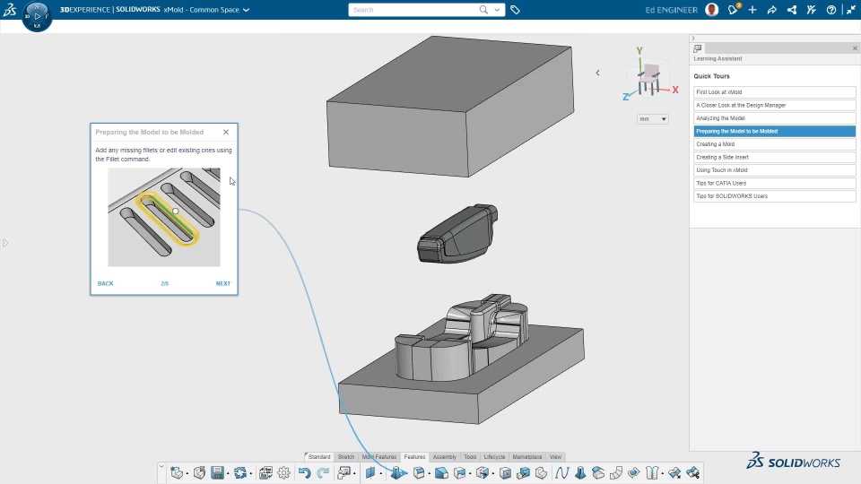Select the Features tab
Image resolution: width=861 pixels, height=484 pixels.
coord(414,456)
